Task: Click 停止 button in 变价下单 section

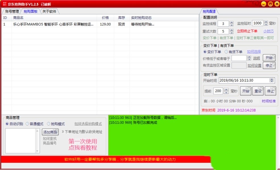Action: (x=269, y=65)
